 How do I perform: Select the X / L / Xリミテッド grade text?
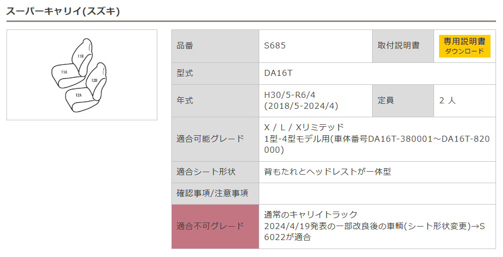tap(304, 127)
